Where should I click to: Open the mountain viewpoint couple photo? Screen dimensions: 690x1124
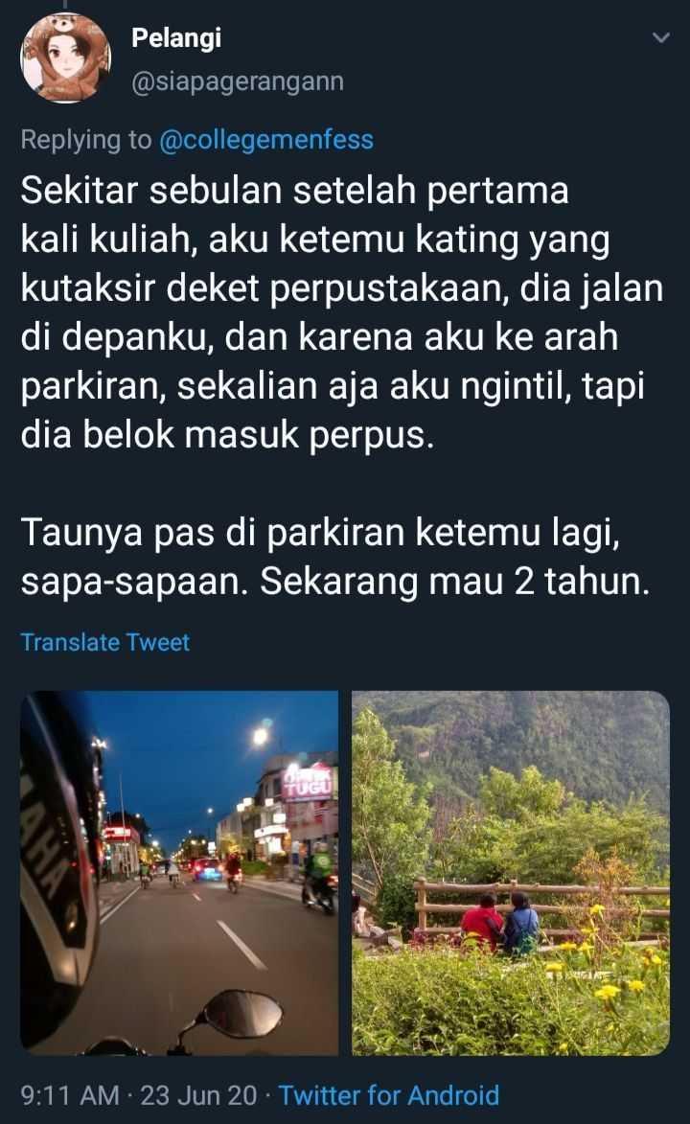[x=511, y=873]
